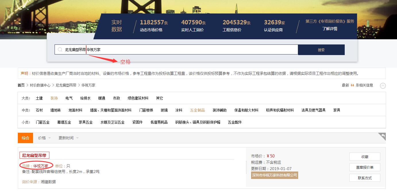The image size is (397, 191).
Task: Go to 首页 in the breadcrumb
Action: coord(21,85)
